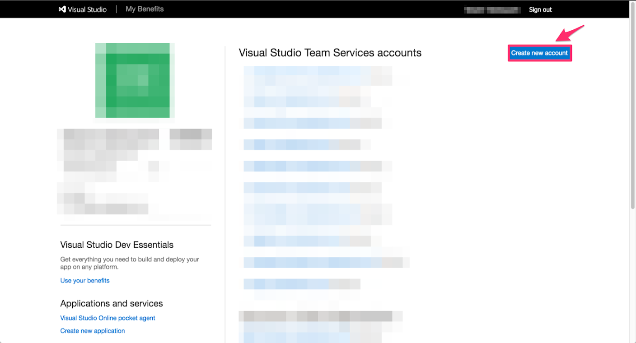Click the Visual Studio wordmark in header

pos(87,9)
